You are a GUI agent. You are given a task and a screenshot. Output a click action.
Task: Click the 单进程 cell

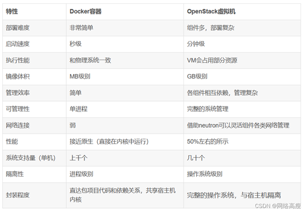(125, 109)
